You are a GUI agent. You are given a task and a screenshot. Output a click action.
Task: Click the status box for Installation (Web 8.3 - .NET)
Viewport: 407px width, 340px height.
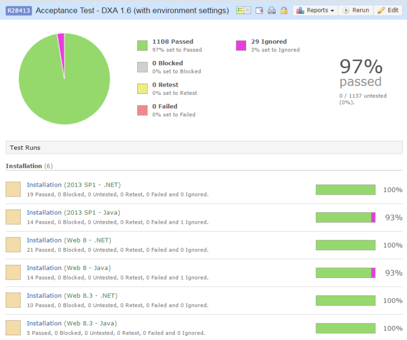(13, 300)
